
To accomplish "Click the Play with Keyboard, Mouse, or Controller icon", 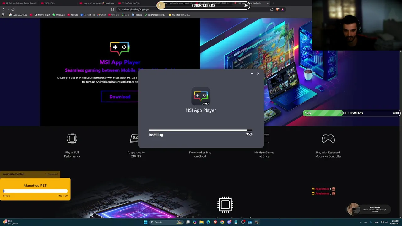I will pyautogui.click(x=328, y=138).
